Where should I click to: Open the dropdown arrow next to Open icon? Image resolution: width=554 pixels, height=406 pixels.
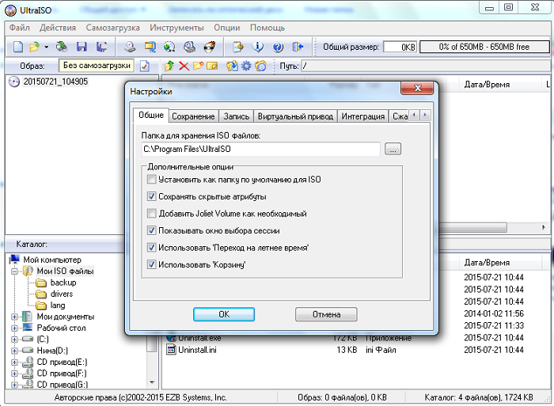(x=46, y=47)
